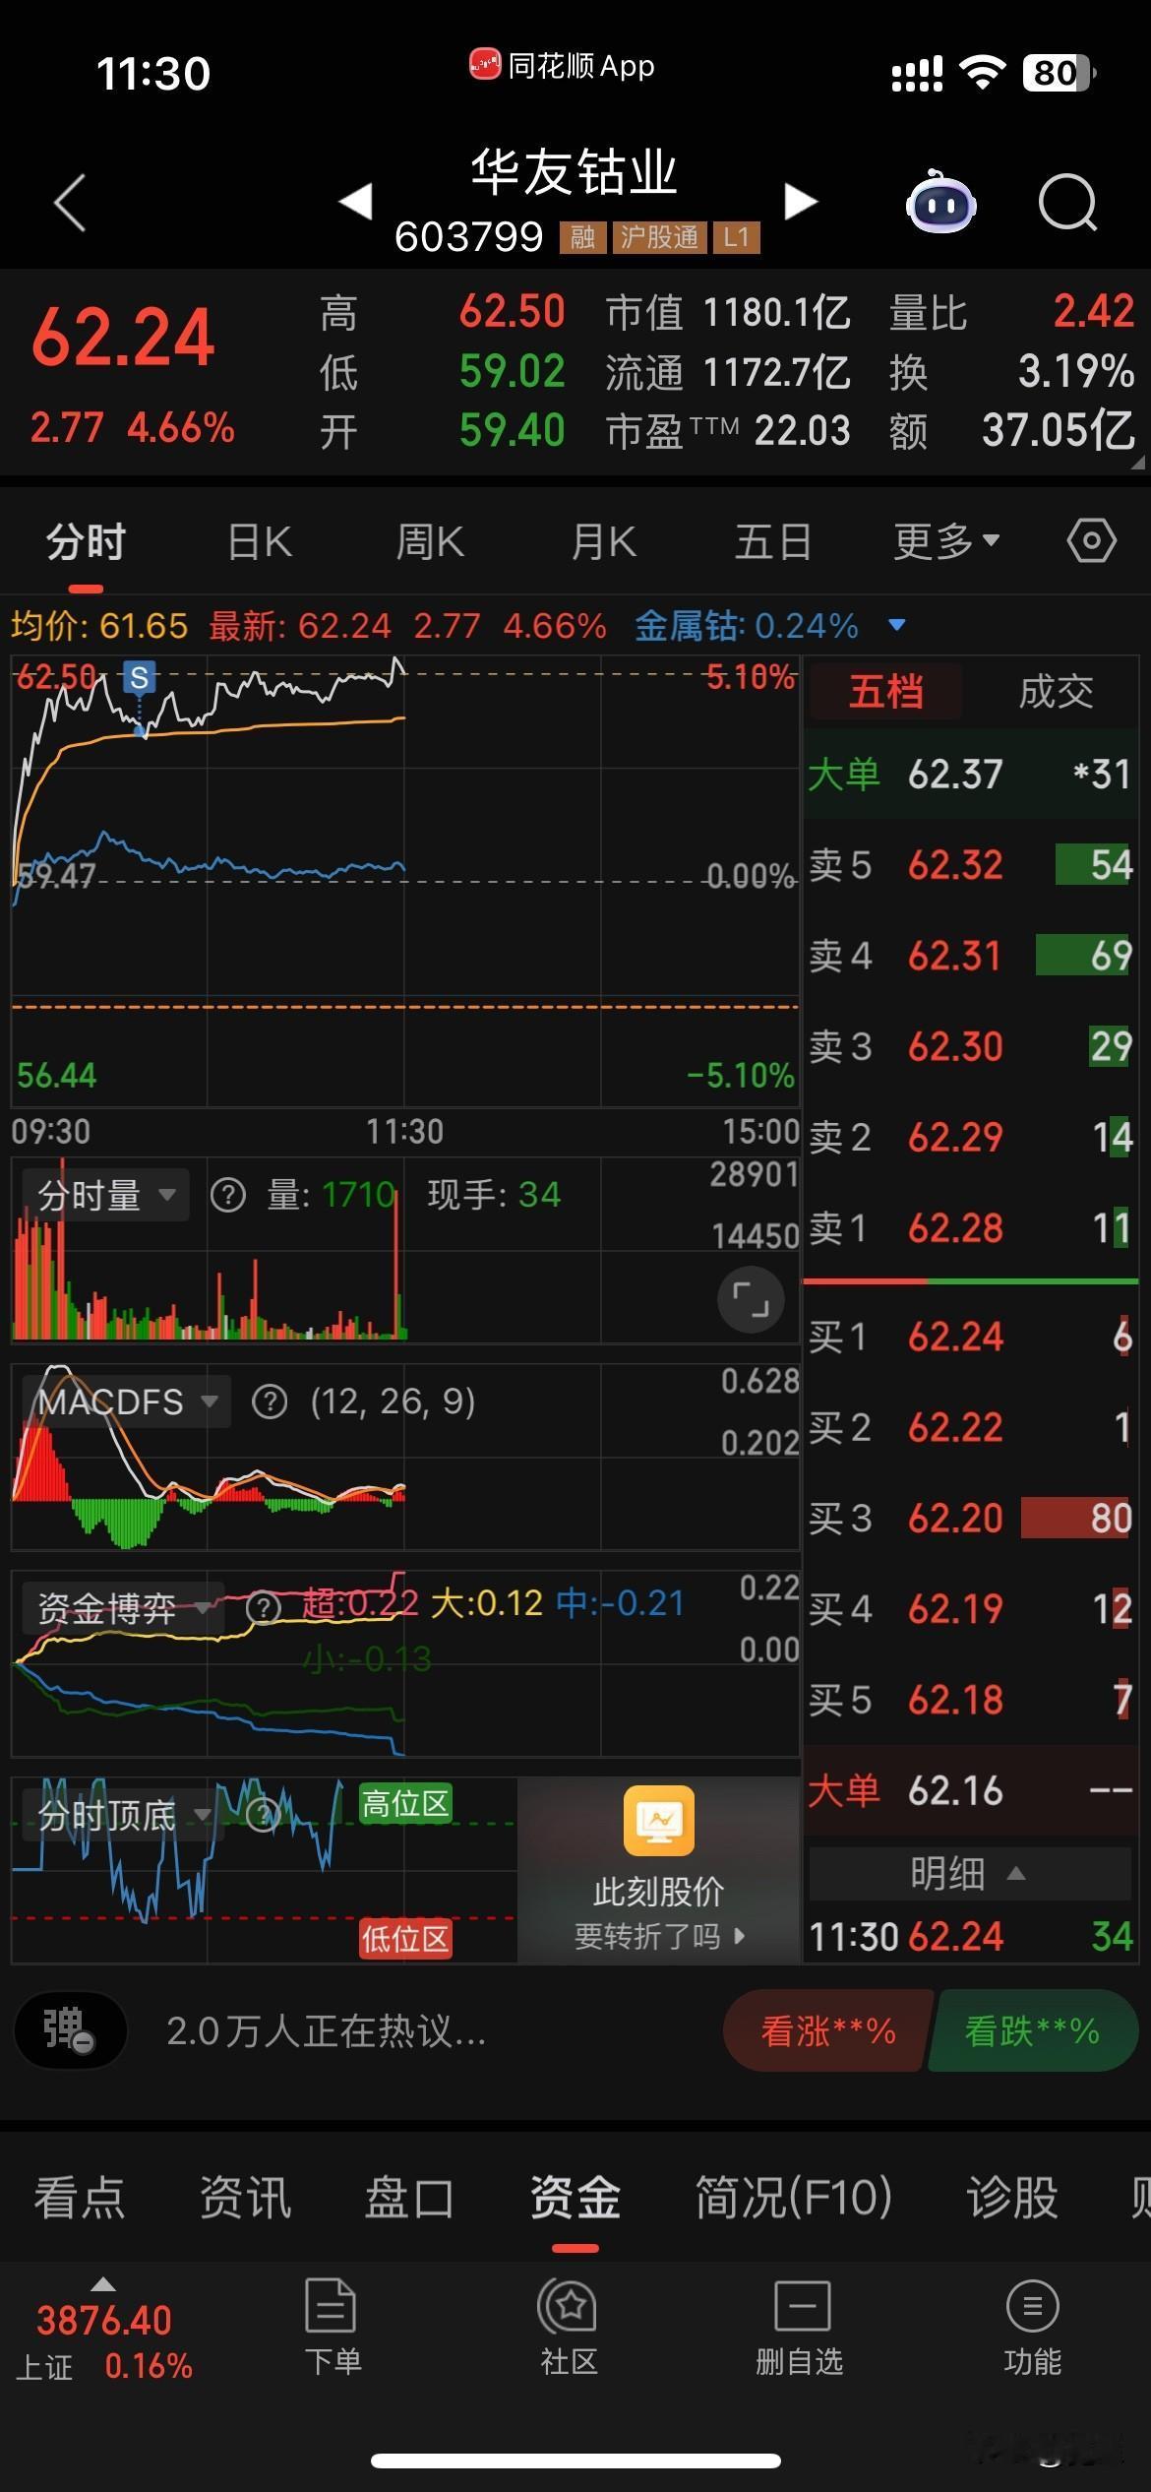Open 同花顺 App return banner
The width and height of the screenshot is (1151, 2492).
[x=562, y=67]
